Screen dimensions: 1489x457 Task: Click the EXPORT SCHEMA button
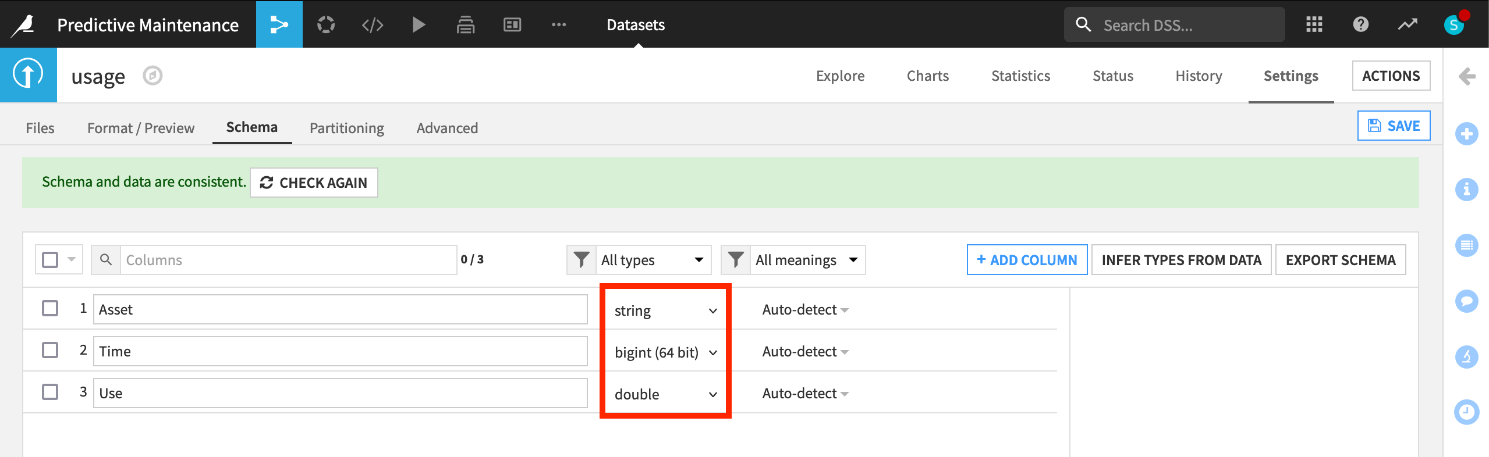tap(1341, 259)
